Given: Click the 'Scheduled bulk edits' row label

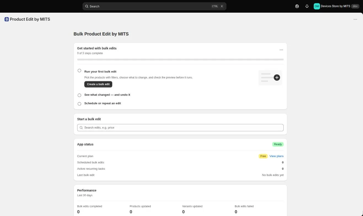Looking at the screenshot, I should point(91,163).
